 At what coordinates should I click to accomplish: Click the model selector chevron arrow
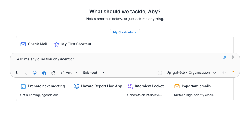tap(214, 73)
